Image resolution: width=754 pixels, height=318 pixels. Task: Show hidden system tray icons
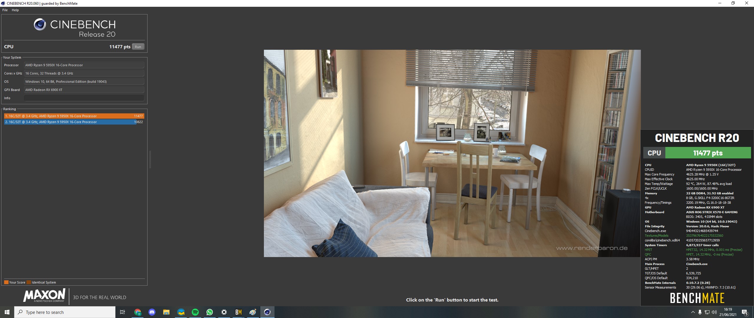(693, 312)
